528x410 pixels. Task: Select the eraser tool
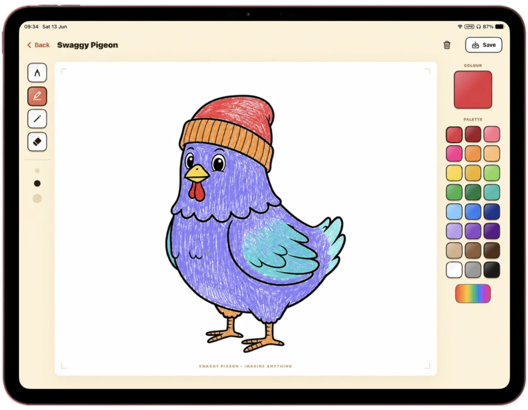[x=37, y=142]
